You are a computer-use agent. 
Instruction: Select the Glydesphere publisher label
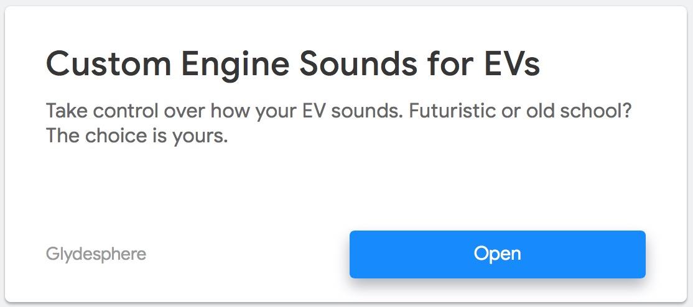96,254
